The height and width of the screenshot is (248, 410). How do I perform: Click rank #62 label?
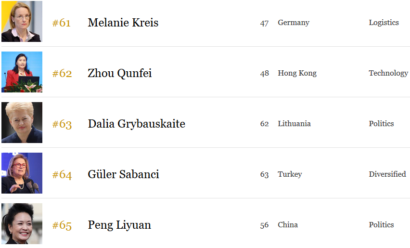[x=62, y=73]
